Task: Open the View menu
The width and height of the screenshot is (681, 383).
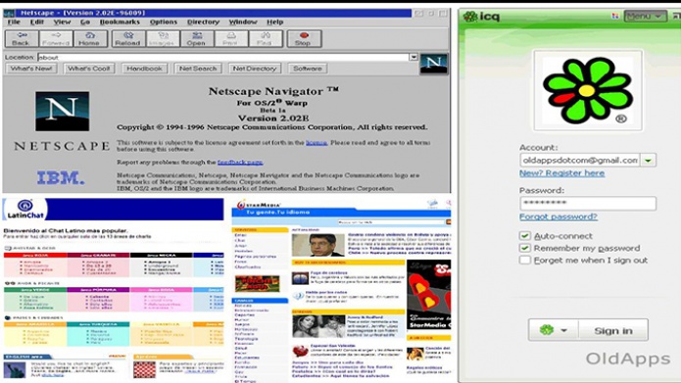Action: (62, 22)
